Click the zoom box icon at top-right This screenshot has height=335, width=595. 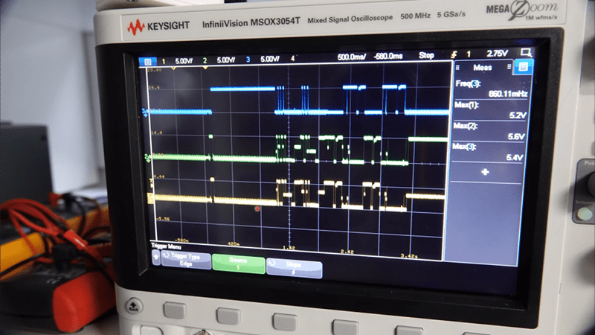[x=527, y=53]
